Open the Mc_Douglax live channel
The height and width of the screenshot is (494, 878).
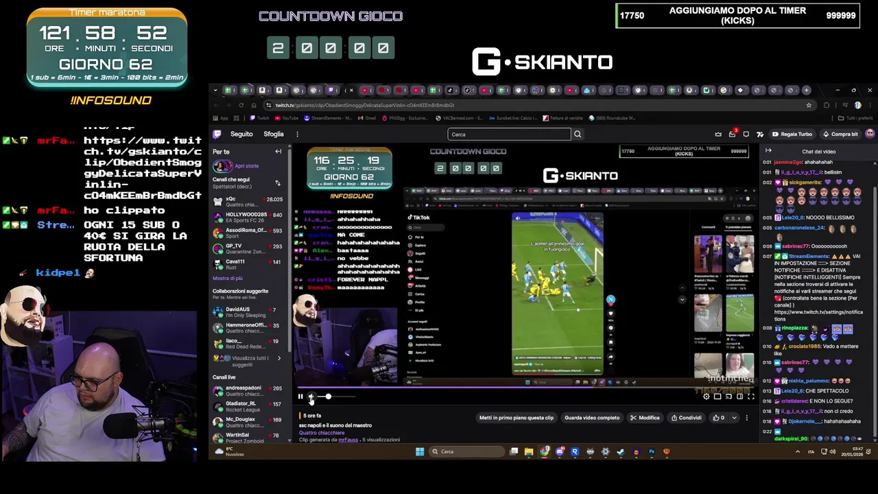coord(248,422)
